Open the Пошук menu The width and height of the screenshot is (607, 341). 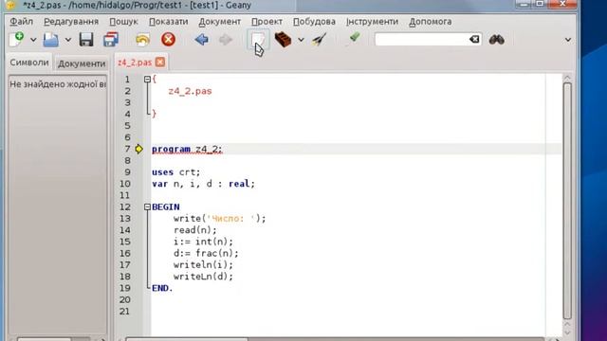[123, 22]
